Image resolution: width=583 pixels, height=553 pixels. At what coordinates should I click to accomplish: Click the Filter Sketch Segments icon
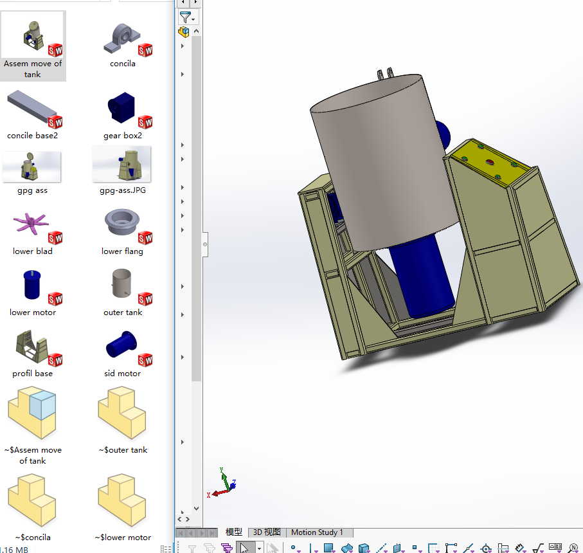(x=451, y=548)
